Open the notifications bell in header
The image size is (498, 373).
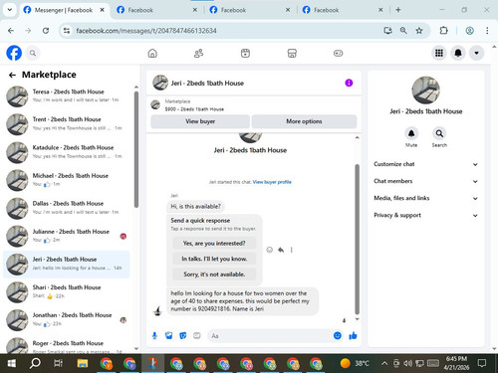tap(458, 53)
